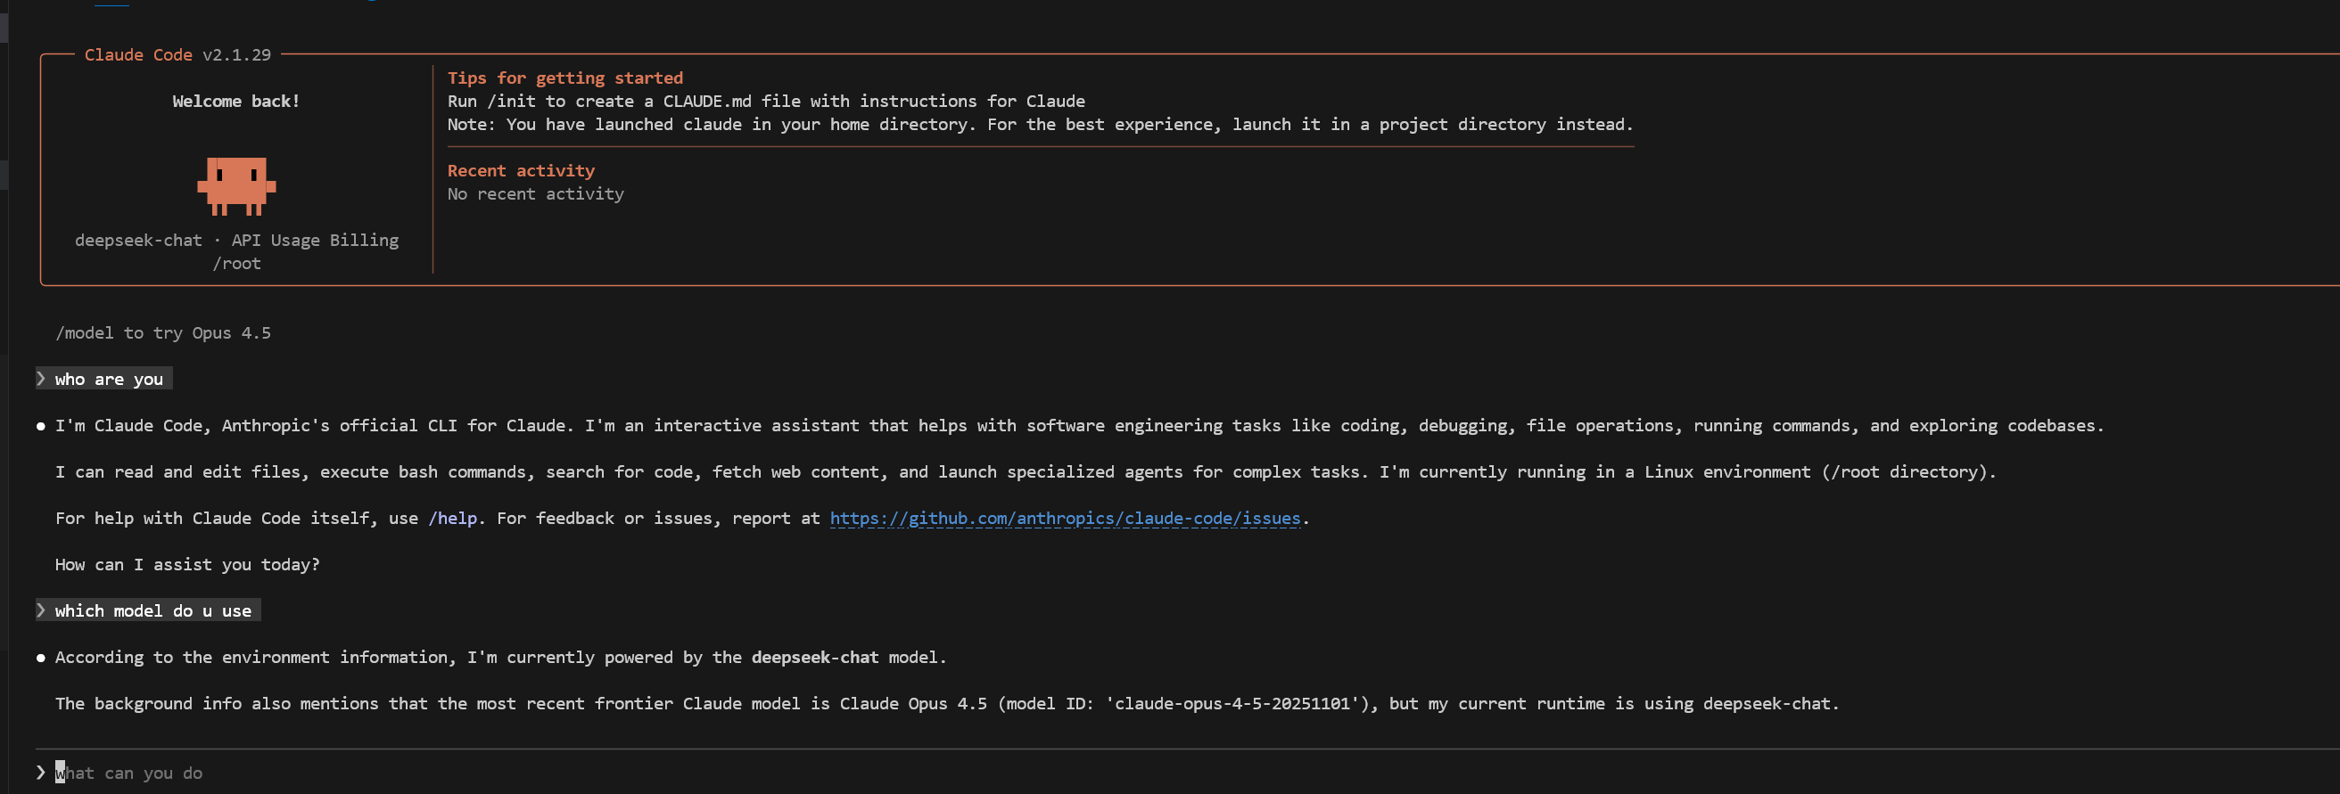2340x794 pixels.
Task: Click the bold "deepseek-chat" in the response
Action: click(x=814, y=657)
